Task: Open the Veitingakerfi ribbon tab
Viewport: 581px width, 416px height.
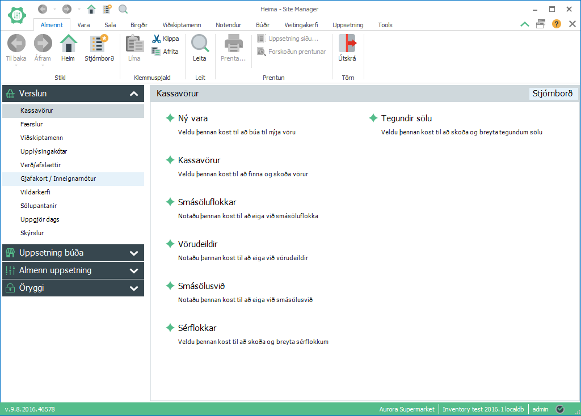Action: click(301, 25)
